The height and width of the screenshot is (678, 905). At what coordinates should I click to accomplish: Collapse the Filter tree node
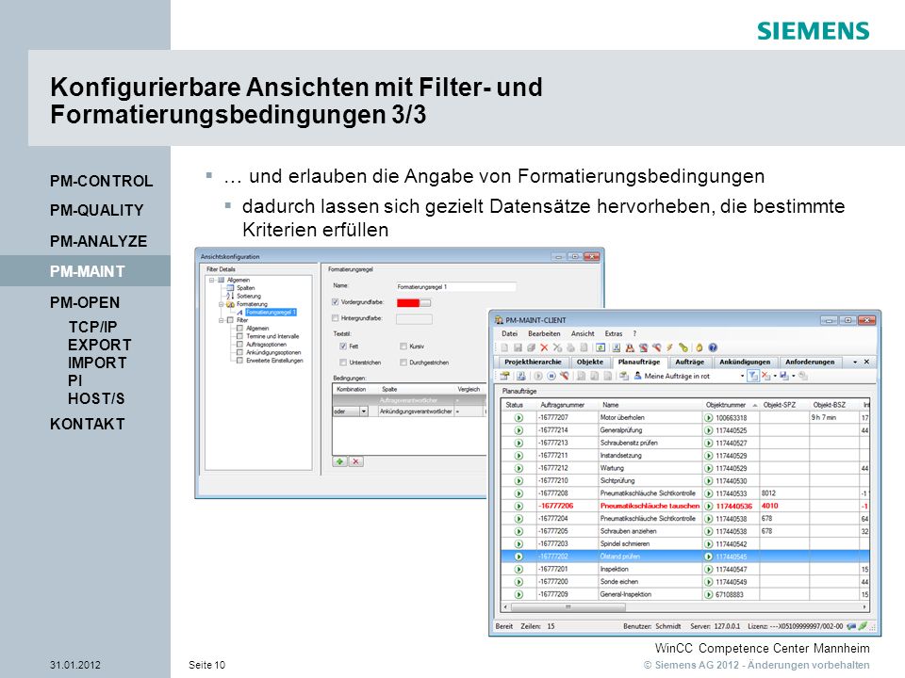[221, 320]
